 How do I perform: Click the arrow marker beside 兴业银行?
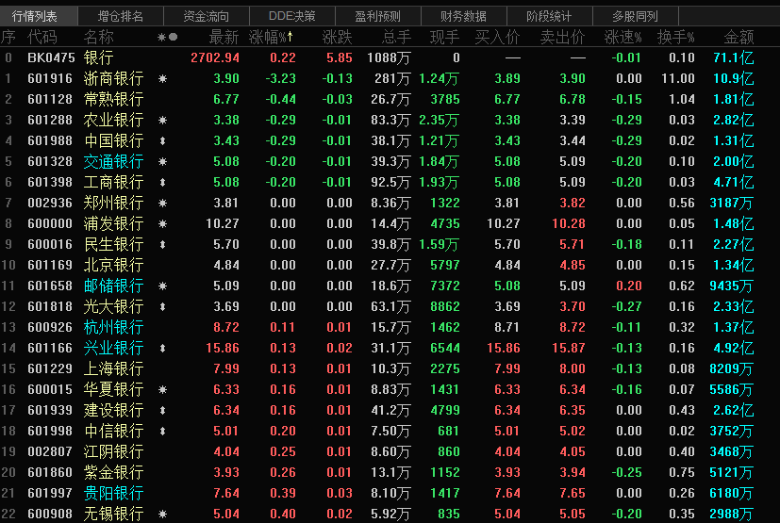162,349
